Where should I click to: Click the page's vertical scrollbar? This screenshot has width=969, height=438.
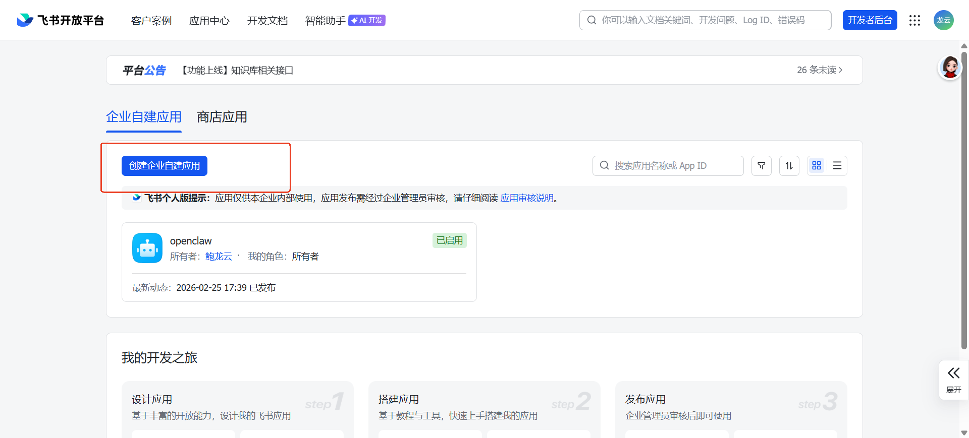coord(964,202)
